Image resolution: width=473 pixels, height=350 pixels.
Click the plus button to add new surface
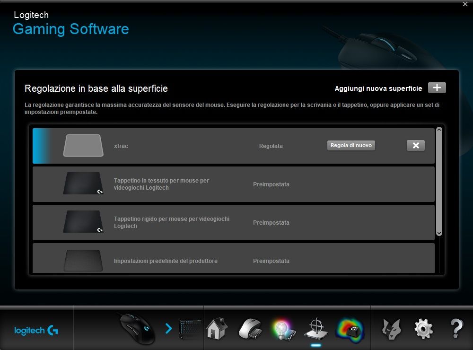(437, 88)
